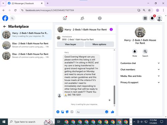Open the volume speaker tray icon
The image size is (167, 125).
tap(142, 122)
